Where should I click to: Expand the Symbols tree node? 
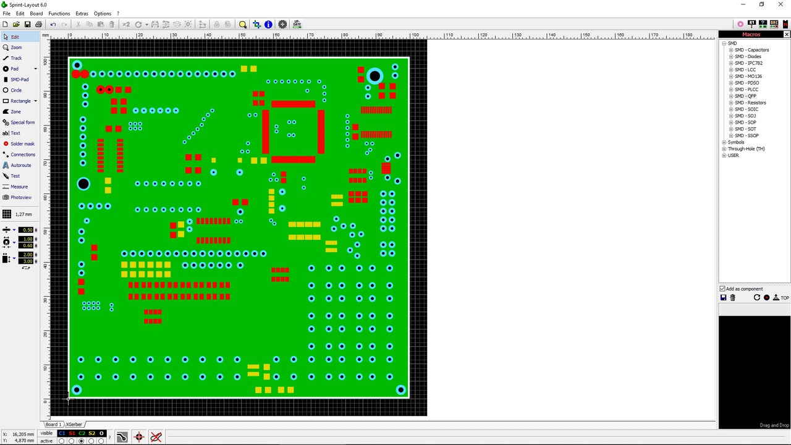pyautogui.click(x=724, y=142)
